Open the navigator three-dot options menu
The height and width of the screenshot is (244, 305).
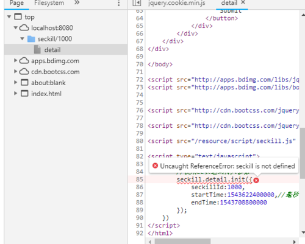point(119,3)
